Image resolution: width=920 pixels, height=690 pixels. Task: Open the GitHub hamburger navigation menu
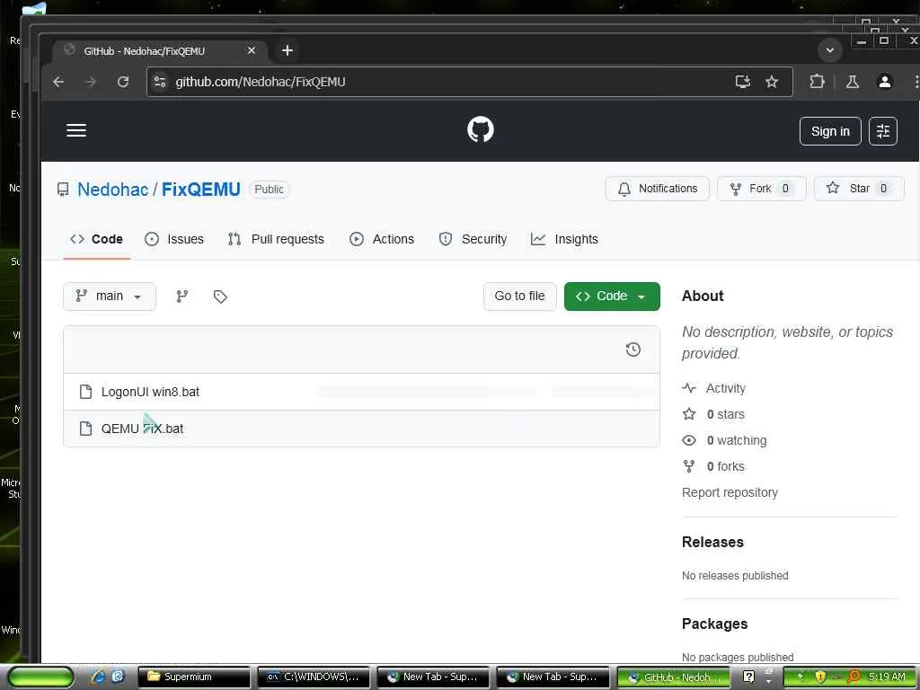(76, 130)
